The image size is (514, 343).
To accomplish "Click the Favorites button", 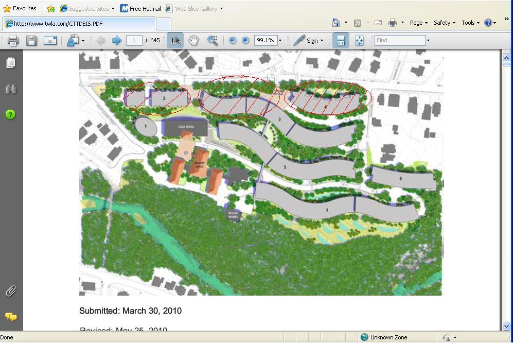I will click(20, 9).
